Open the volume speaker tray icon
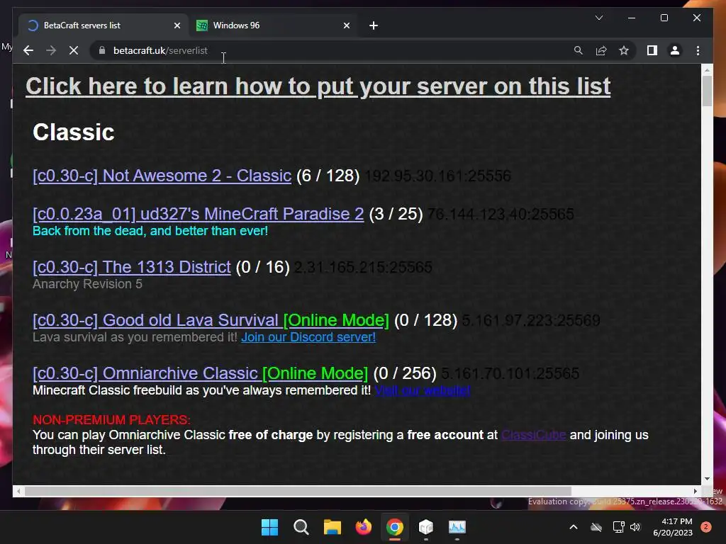Image resolution: width=726 pixels, height=544 pixels. 635,527
